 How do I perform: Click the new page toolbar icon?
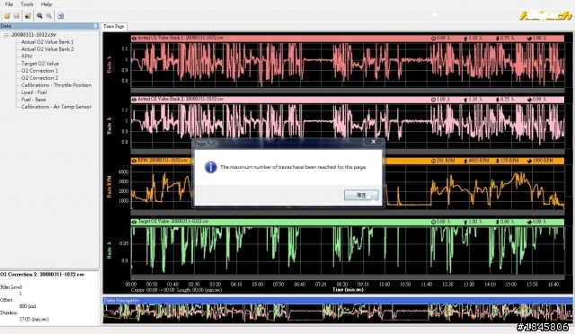click(60, 16)
